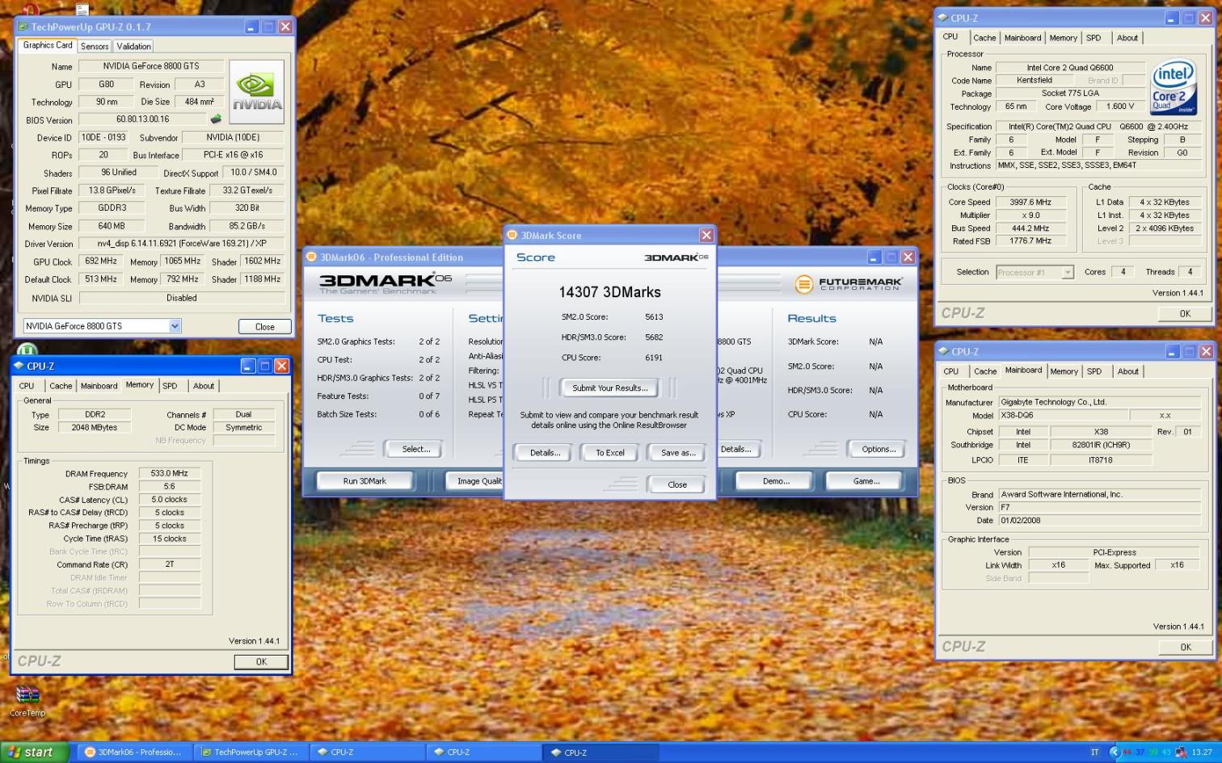Open the SPD tab in the top-right CPU-Z
The image size is (1222, 763).
[1093, 38]
